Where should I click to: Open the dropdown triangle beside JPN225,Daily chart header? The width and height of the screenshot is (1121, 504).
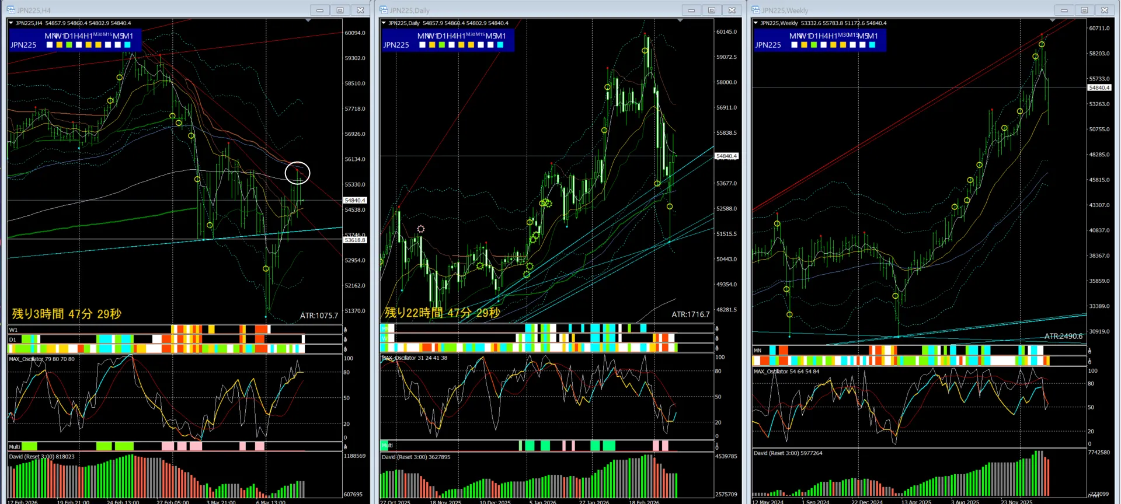tap(384, 23)
